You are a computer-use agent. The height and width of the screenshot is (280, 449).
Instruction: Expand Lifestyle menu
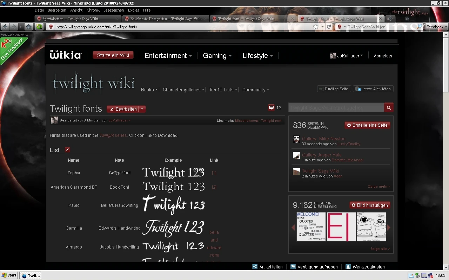pyautogui.click(x=257, y=56)
